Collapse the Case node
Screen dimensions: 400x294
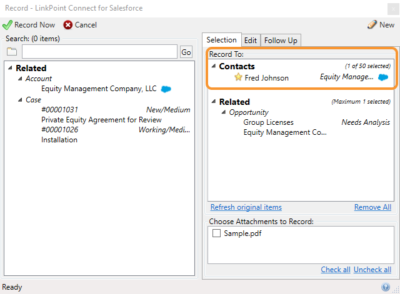[20, 100]
